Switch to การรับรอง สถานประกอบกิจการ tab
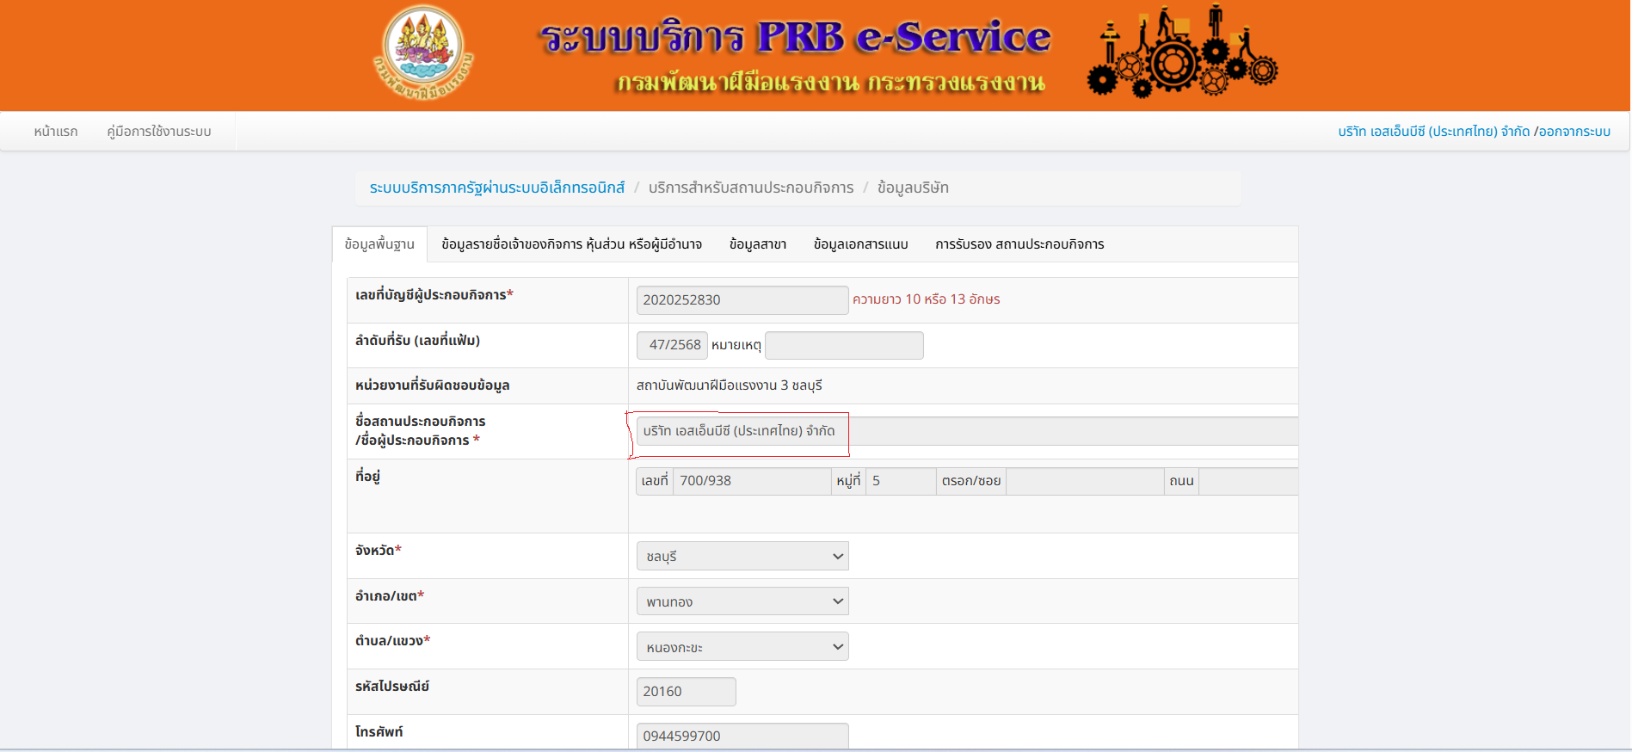Image resolution: width=1632 pixels, height=752 pixels. 1019,244
